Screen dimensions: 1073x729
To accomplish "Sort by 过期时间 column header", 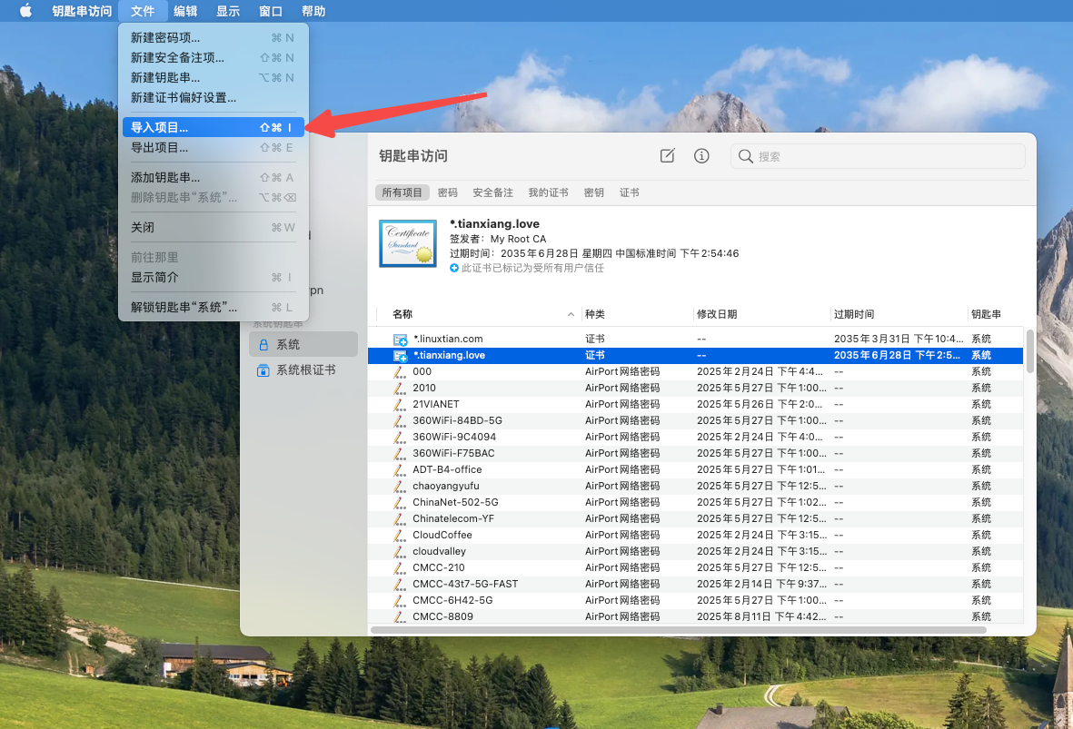I will [854, 314].
